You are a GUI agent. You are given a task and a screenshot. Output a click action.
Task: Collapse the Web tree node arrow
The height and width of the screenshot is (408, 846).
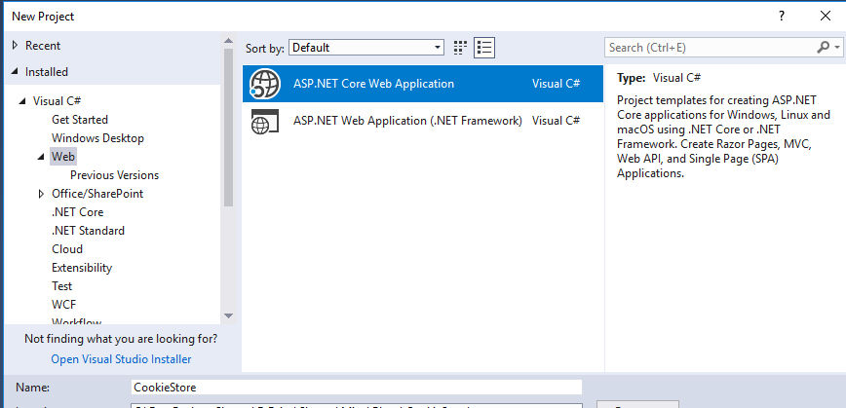(x=41, y=157)
